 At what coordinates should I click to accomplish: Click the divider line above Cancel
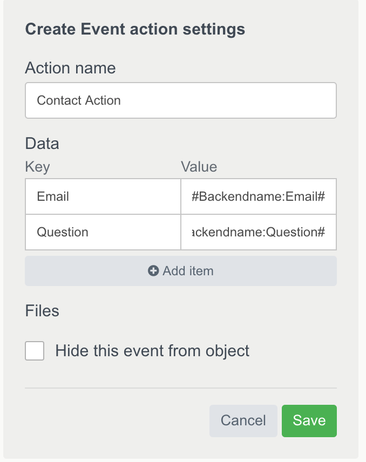[181, 388]
